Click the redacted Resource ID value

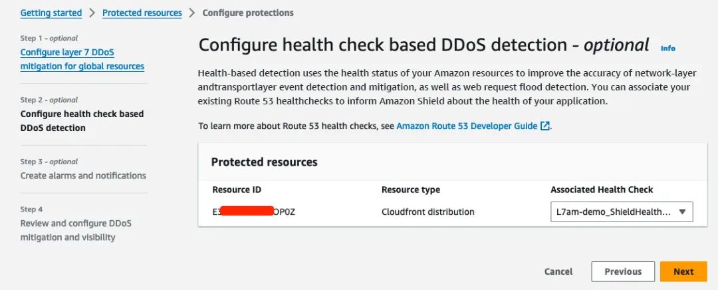click(x=254, y=212)
